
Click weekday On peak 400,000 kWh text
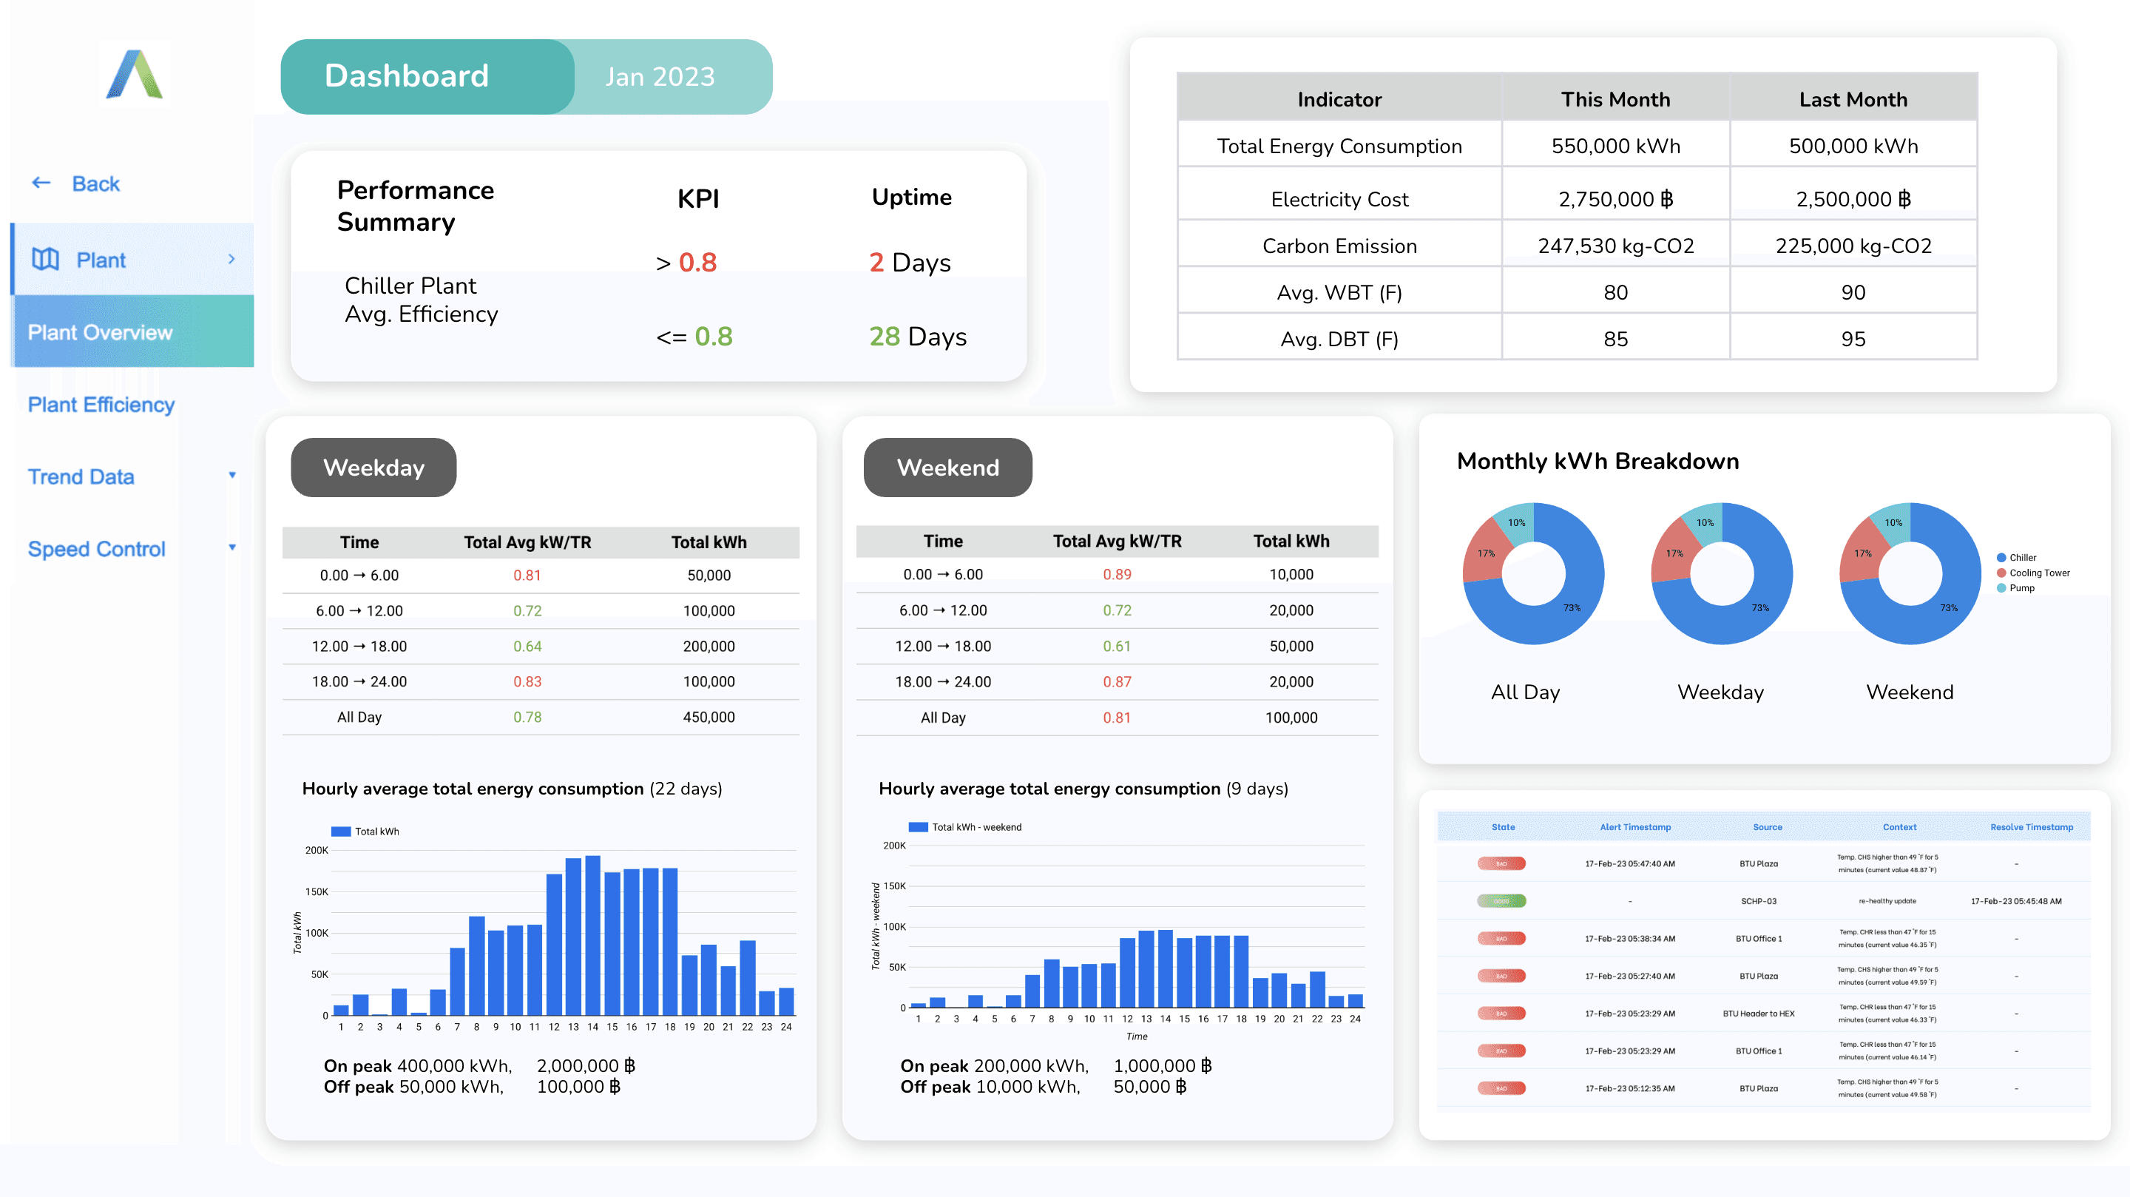(x=418, y=1066)
